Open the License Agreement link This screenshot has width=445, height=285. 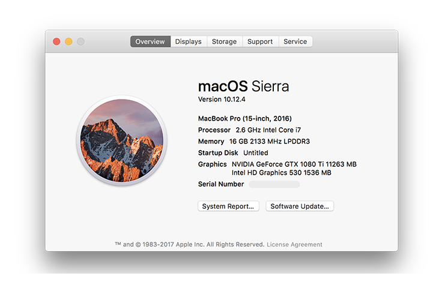tap(294, 244)
